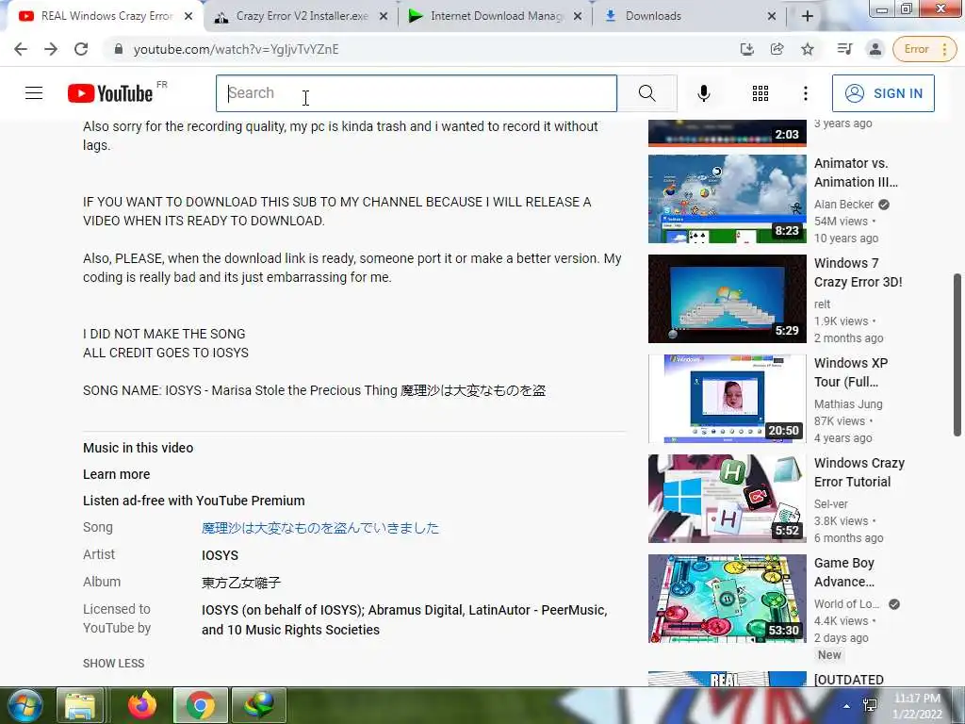Open the install app icon in address bar
Viewport: 965px width, 724px height.
(747, 49)
